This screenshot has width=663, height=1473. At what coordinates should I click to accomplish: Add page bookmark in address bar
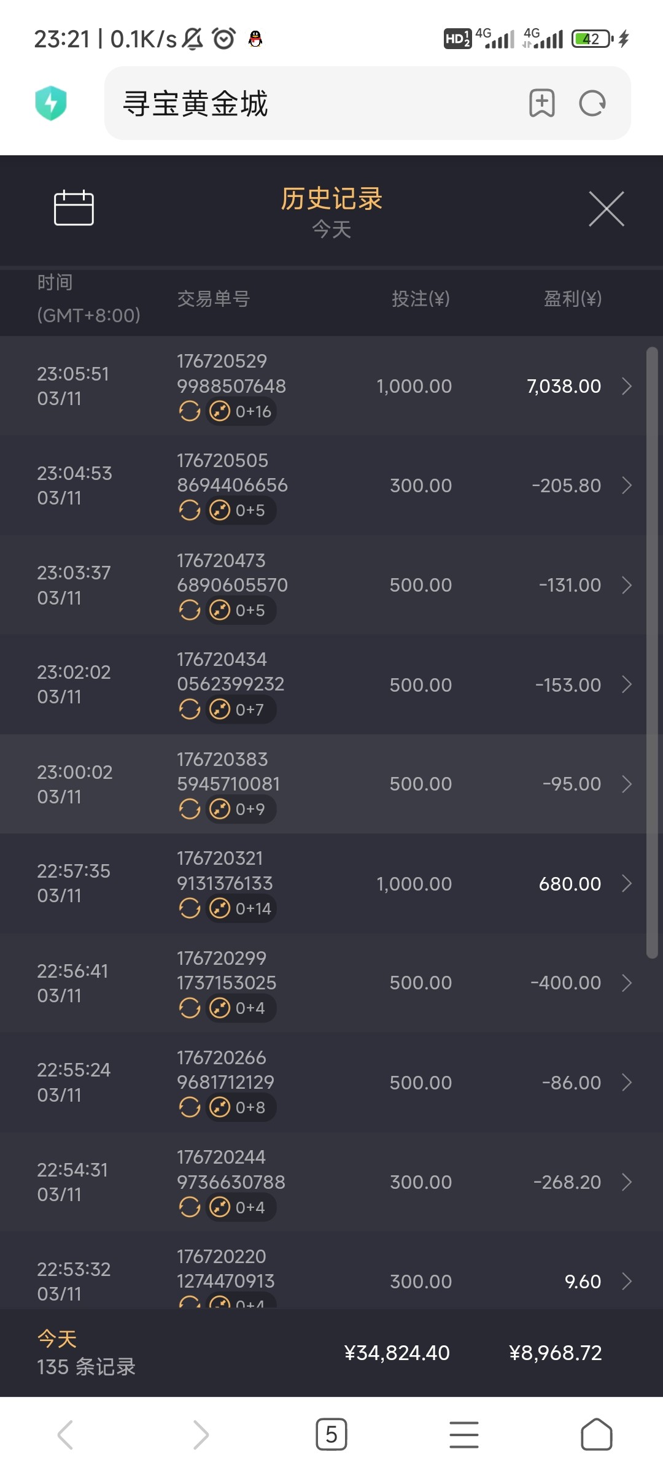[x=541, y=103]
